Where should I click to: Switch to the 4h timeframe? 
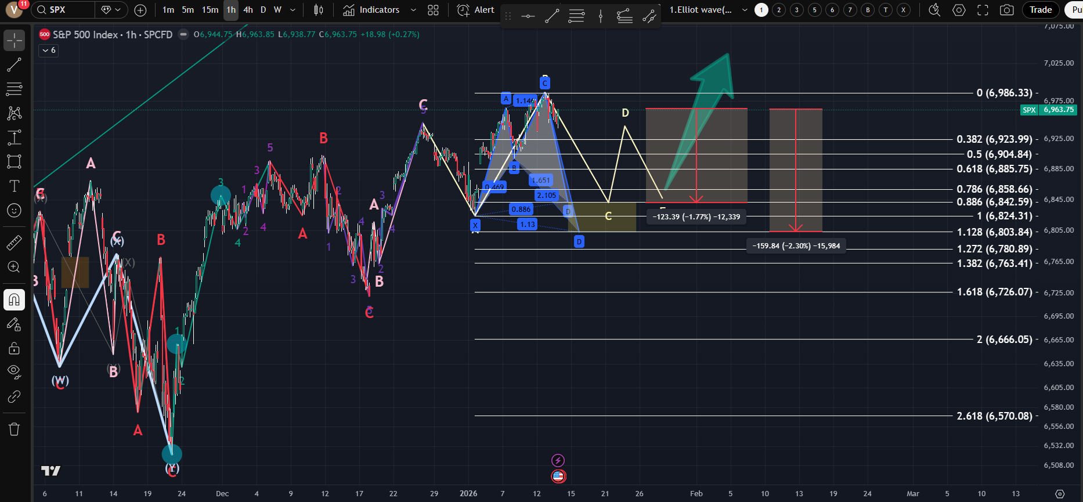point(248,10)
